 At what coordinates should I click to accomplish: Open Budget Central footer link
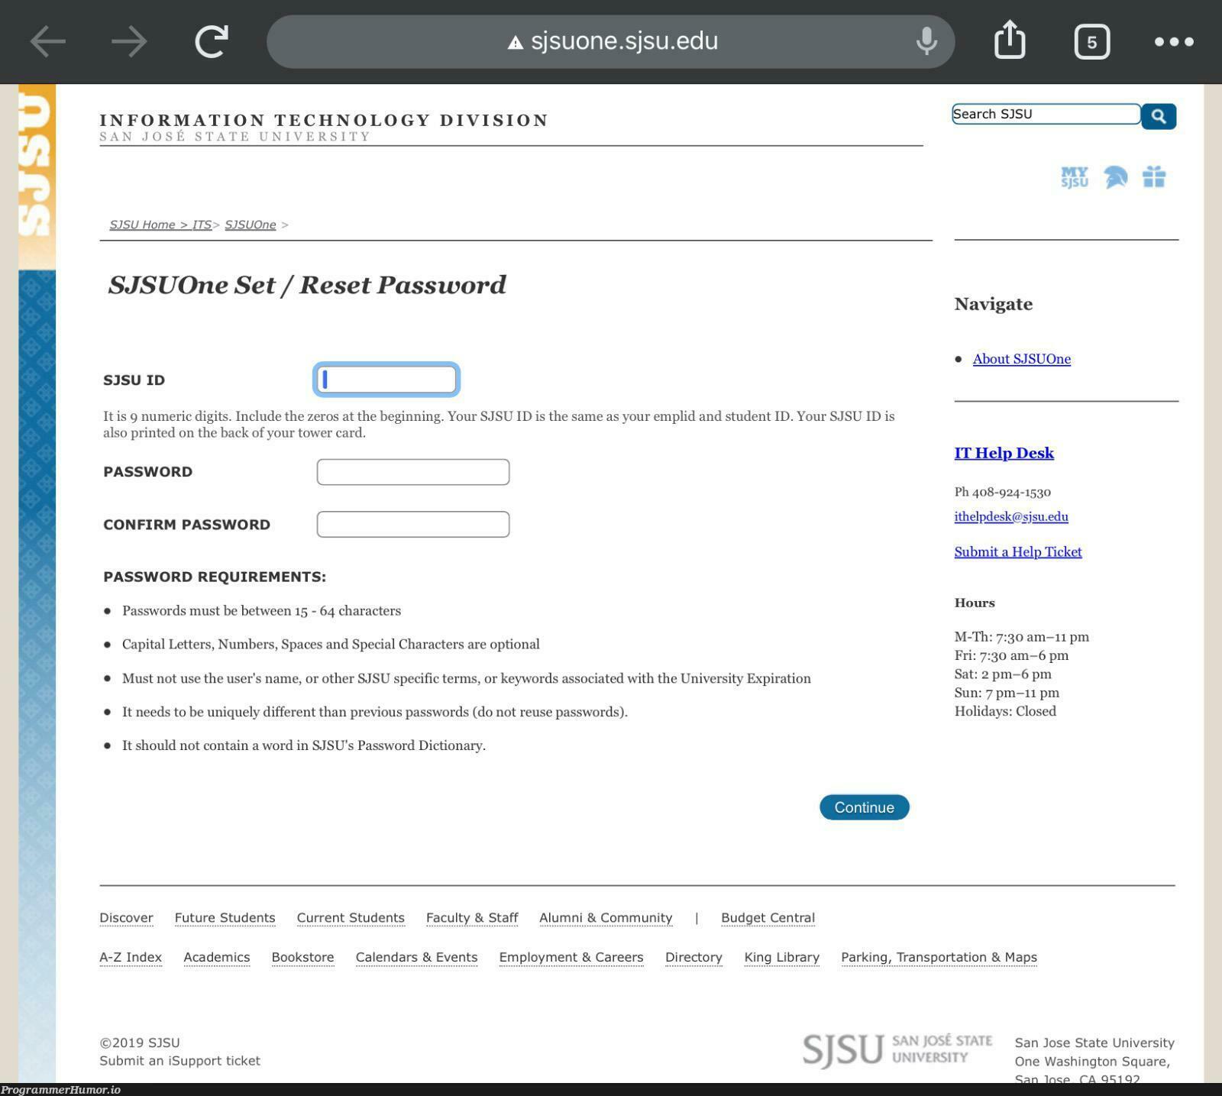coord(768,918)
